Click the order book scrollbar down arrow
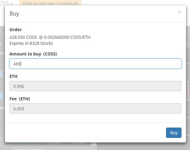Viewport: 190px width, 150px height. pos(94,143)
